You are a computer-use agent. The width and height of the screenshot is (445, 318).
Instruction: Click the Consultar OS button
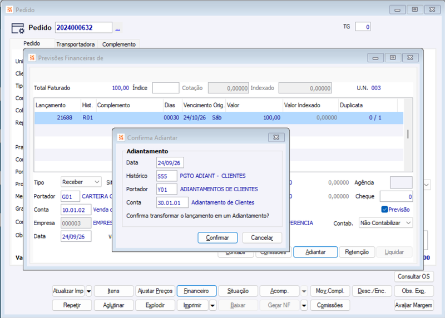[x=413, y=276]
